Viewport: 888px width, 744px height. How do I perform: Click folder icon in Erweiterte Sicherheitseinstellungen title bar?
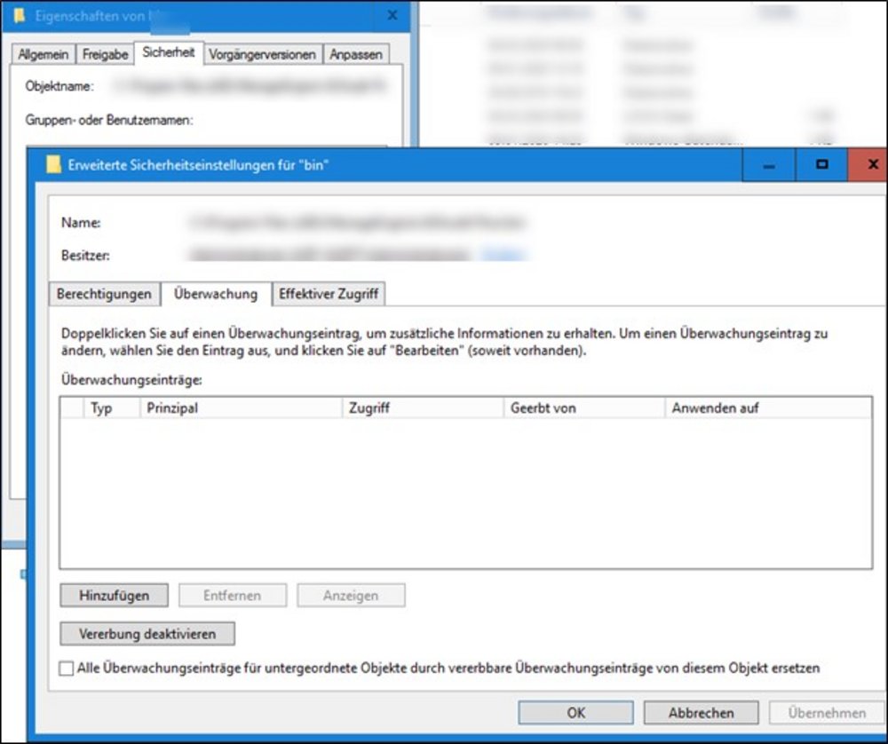click(x=54, y=164)
